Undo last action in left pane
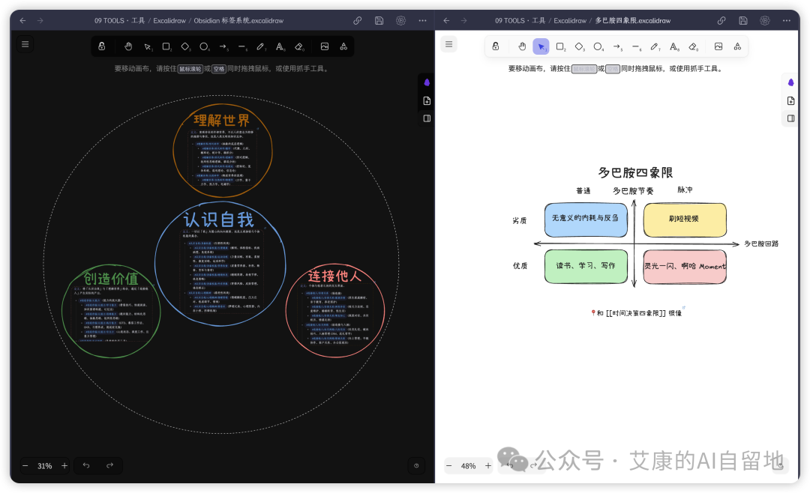The height and width of the screenshot is (493, 810). click(86, 465)
